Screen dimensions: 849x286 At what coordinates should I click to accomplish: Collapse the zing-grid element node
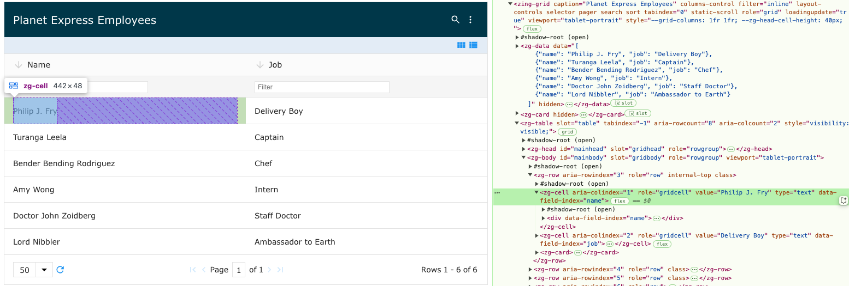[510, 3]
